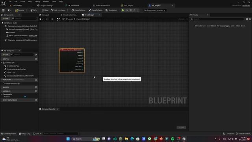Screen dimensions: 252x142
Task: Browse to asset in Content Browser icon
Action: 9,10
